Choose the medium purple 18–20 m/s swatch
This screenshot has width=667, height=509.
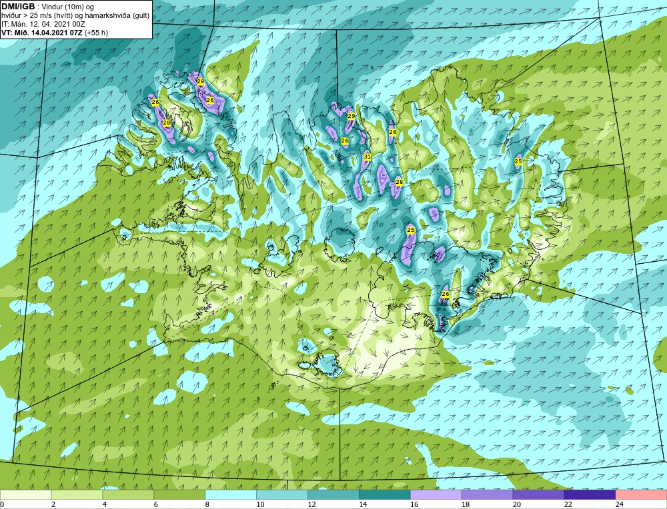pyautogui.click(x=487, y=494)
